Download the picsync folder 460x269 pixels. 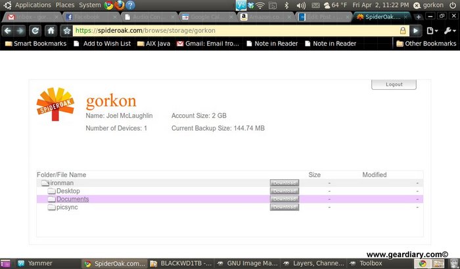tap(285, 207)
